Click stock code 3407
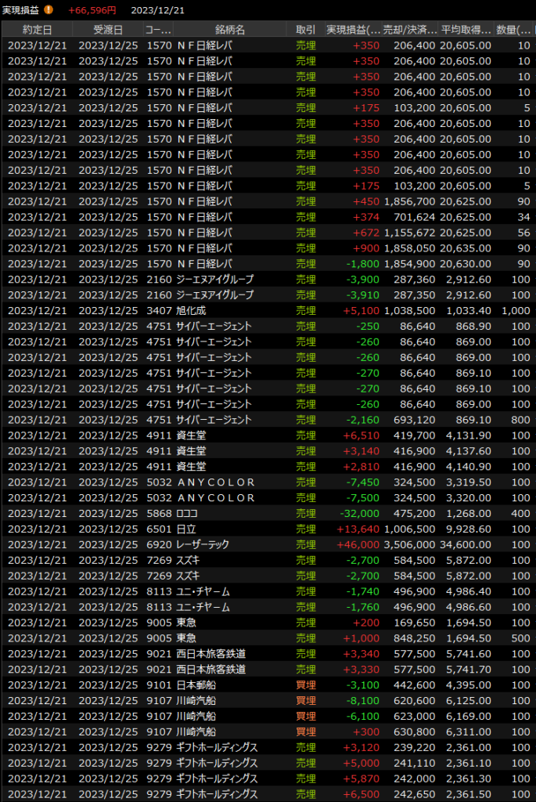536x802 pixels. [158, 310]
